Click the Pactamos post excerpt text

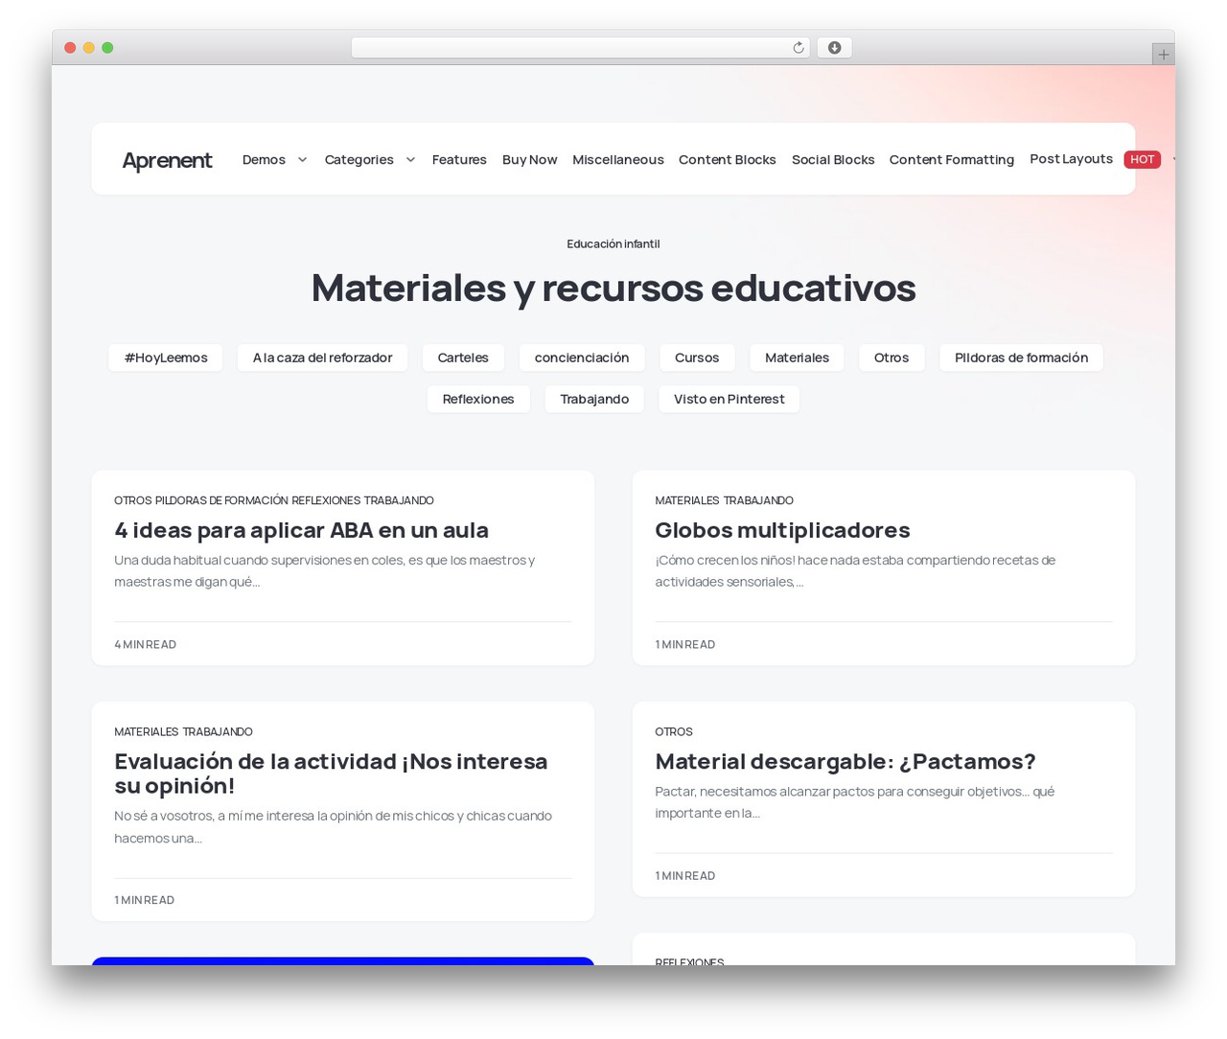pyautogui.click(x=854, y=801)
